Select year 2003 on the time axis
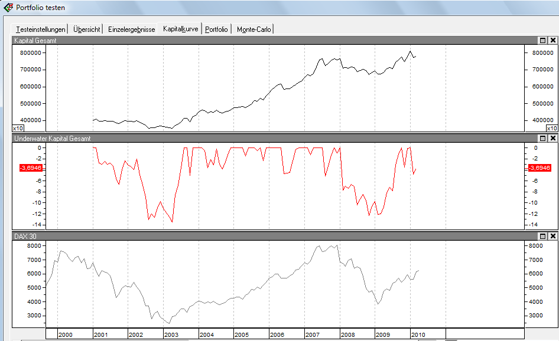 (171, 335)
